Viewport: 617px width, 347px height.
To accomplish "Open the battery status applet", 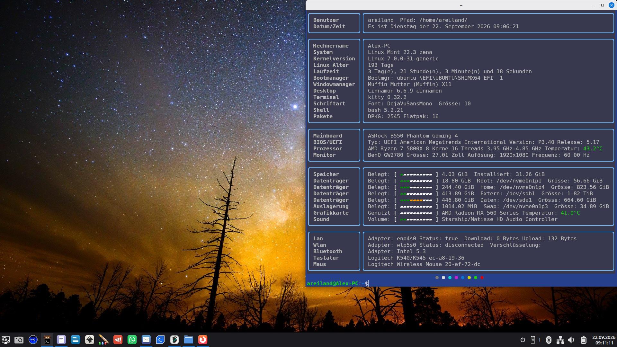I will click(x=584, y=340).
